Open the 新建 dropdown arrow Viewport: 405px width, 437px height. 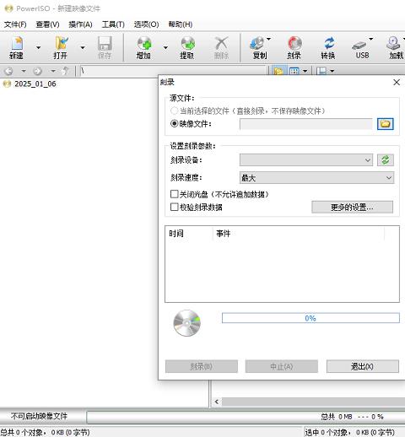click(x=38, y=47)
